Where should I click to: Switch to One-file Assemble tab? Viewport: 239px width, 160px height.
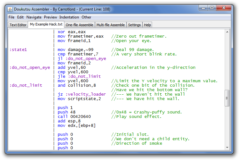tap(79, 25)
